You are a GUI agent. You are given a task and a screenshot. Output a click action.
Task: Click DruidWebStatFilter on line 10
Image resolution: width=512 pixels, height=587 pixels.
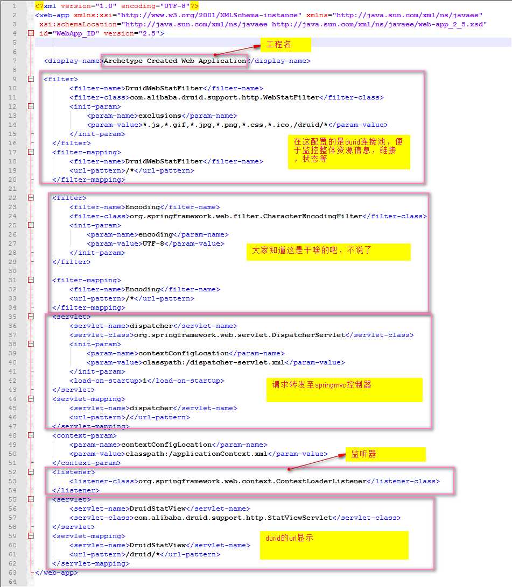pos(164,88)
